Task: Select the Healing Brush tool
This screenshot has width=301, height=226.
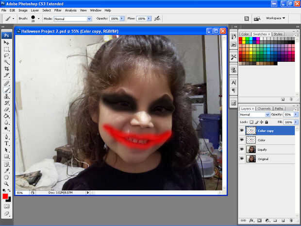Action: coord(6,84)
